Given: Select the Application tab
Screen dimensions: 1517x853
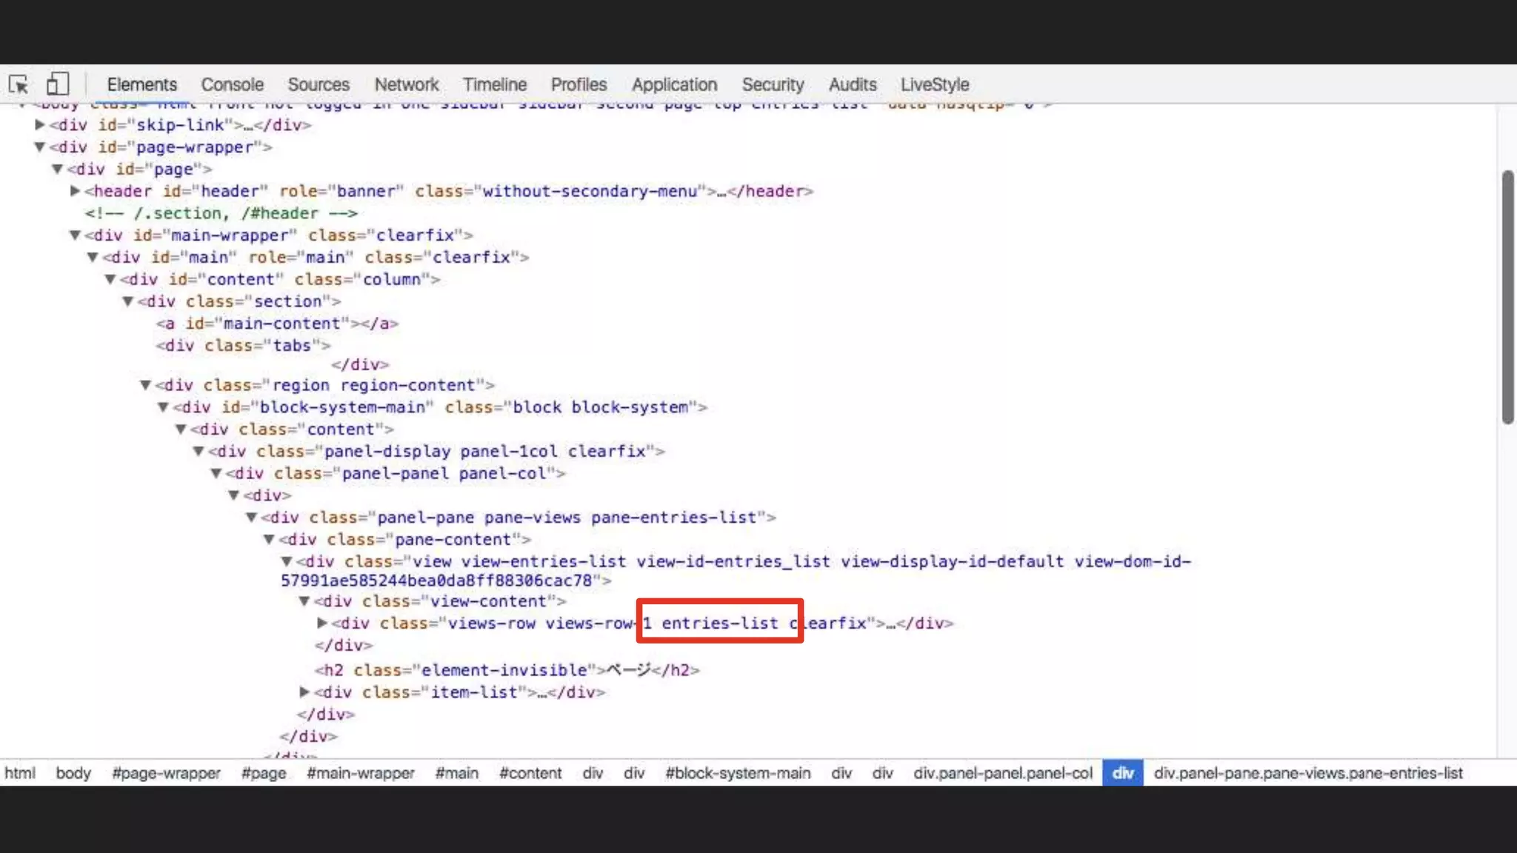Looking at the screenshot, I should (x=674, y=84).
